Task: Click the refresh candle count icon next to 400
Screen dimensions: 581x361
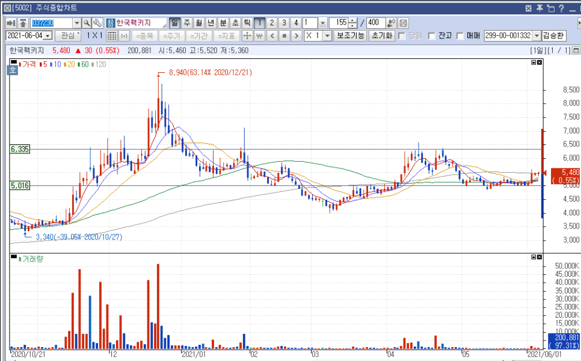Action: (x=392, y=23)
